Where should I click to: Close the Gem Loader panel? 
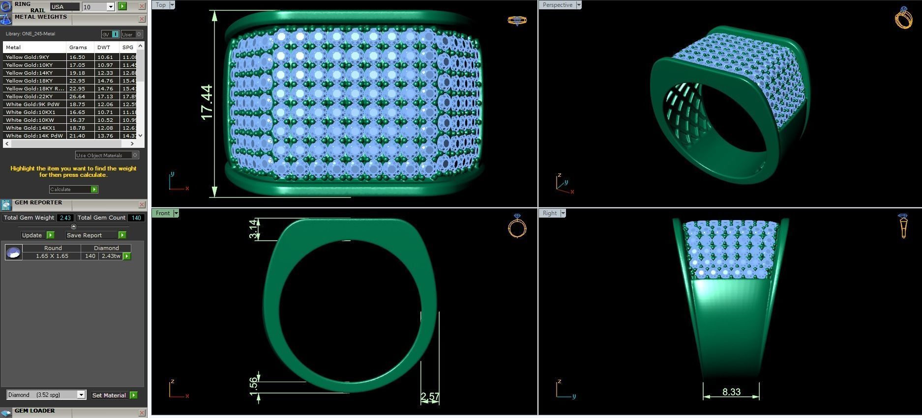pos(142,413)
